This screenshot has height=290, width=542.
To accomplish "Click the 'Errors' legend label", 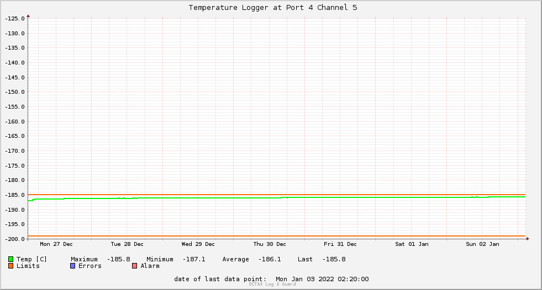I will (x=90, y=266).
